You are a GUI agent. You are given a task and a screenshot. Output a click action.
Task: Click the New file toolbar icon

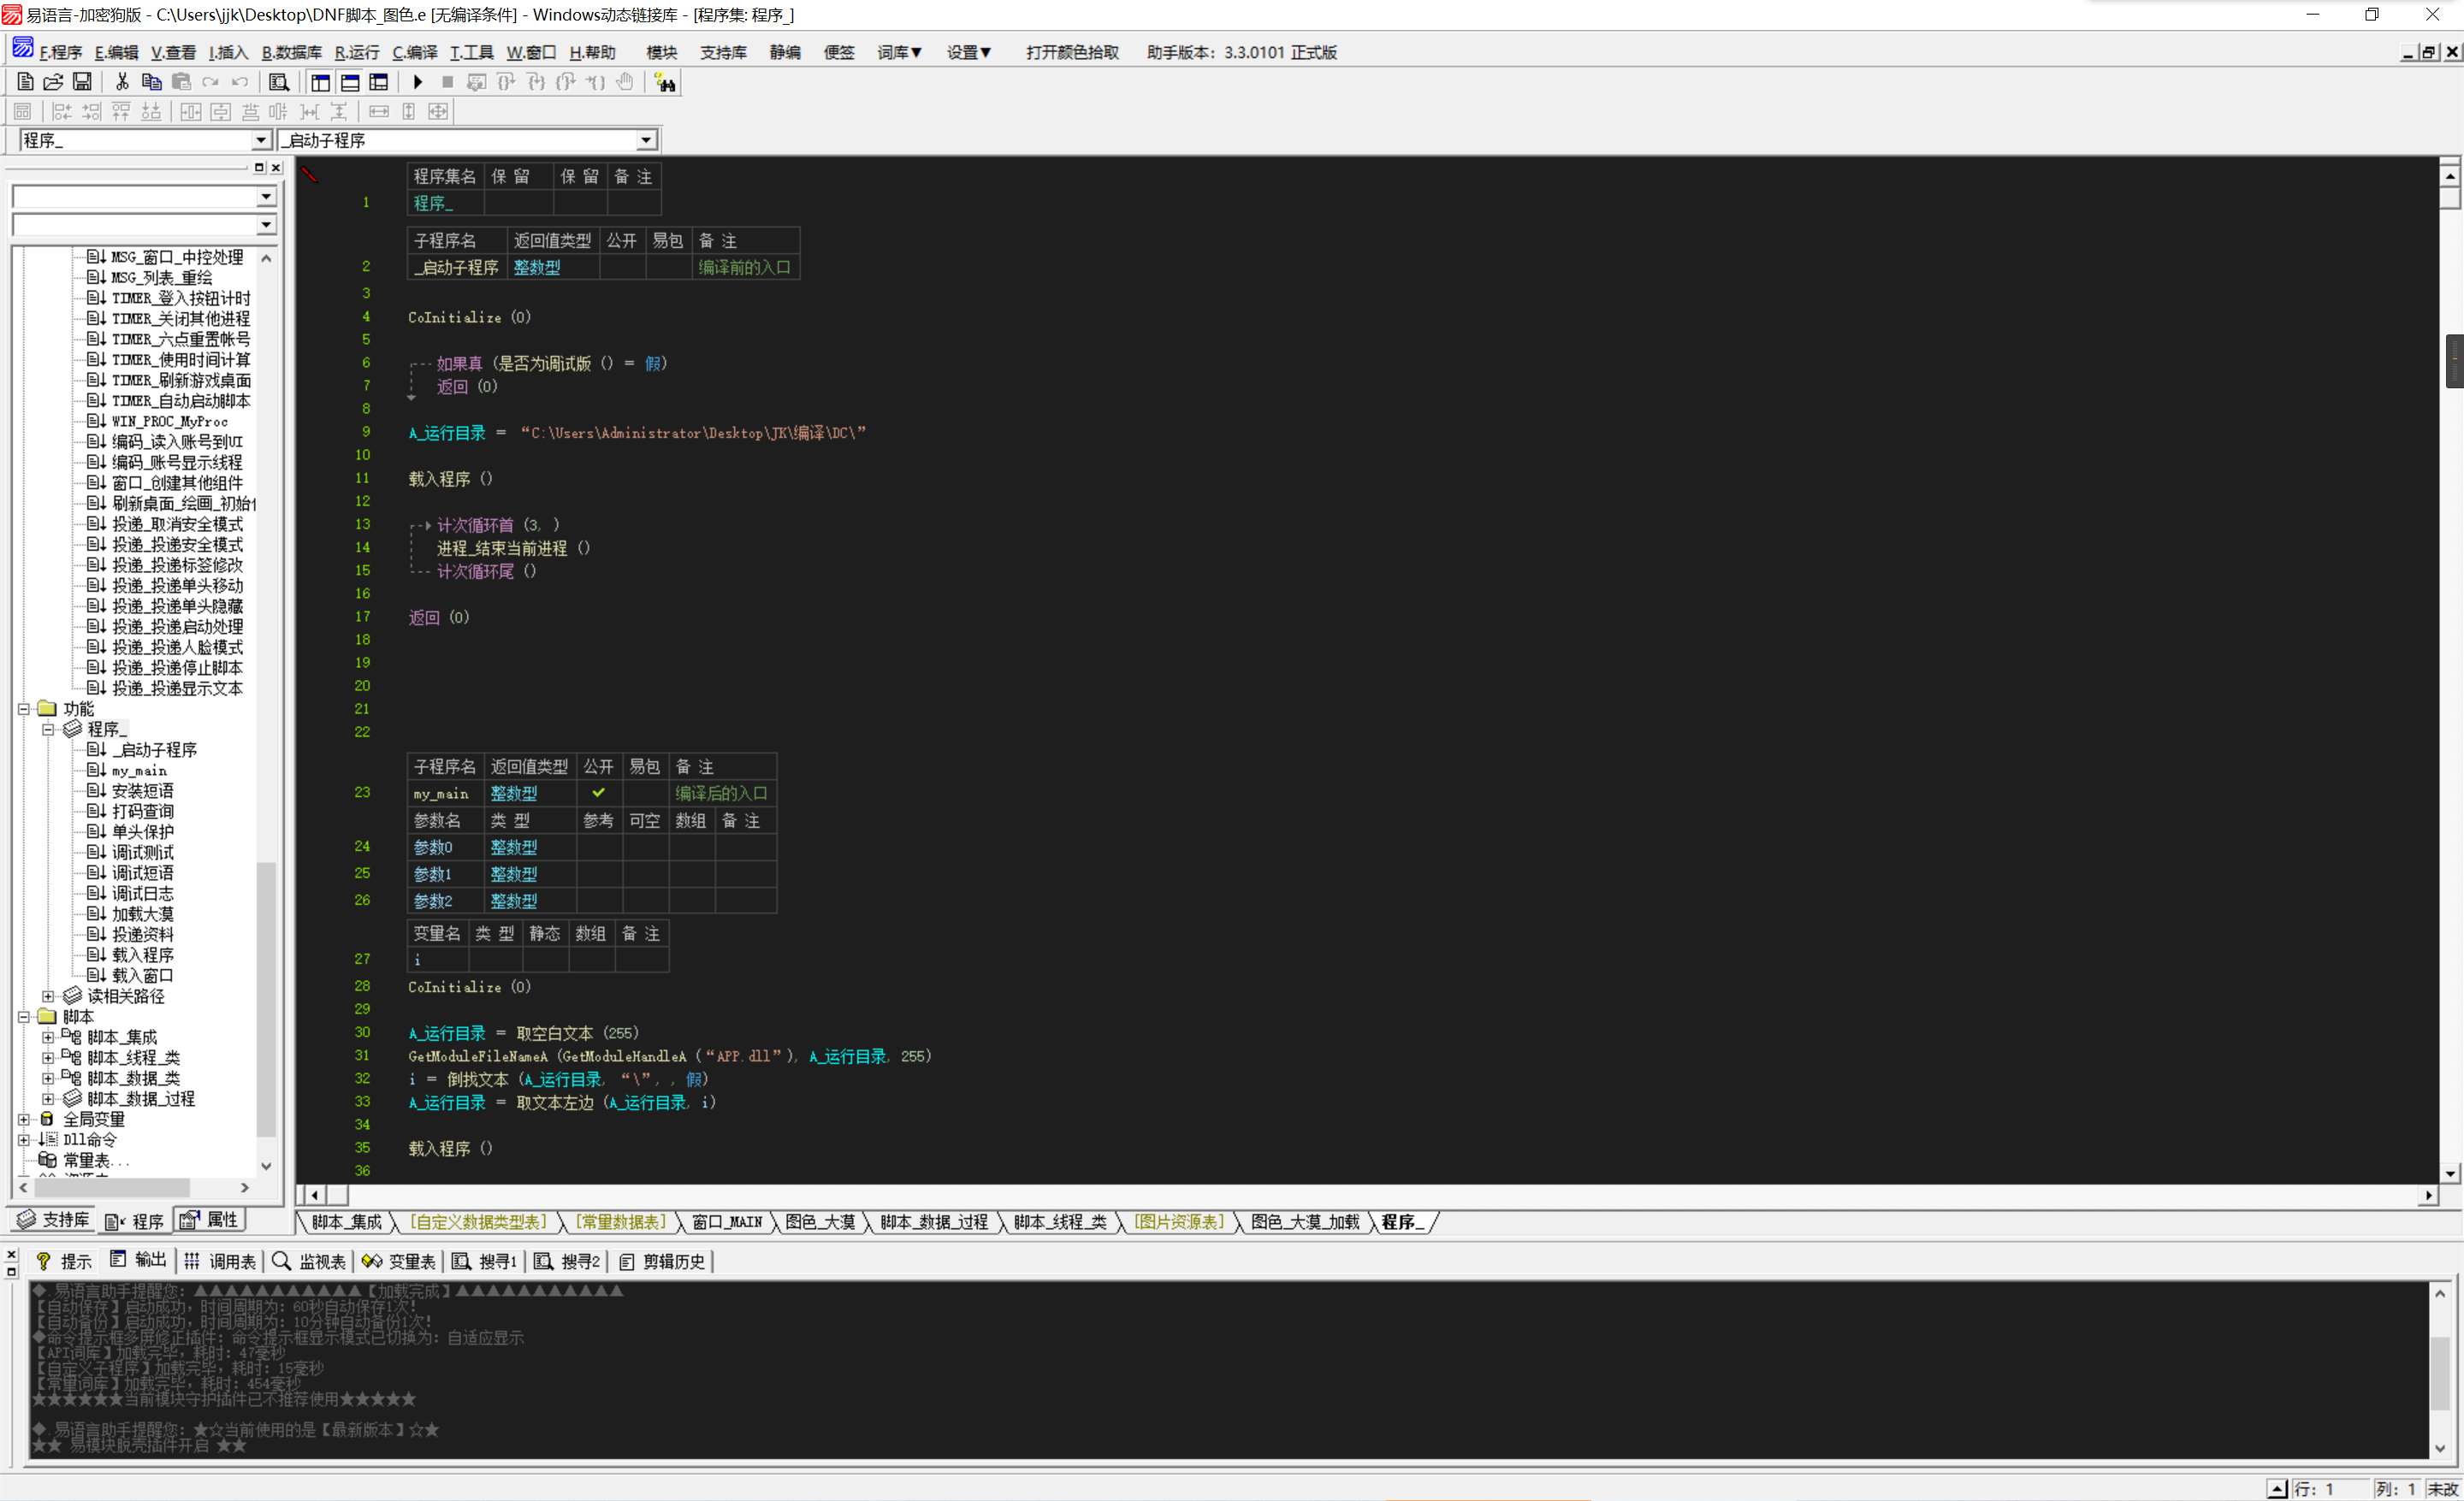25,82
